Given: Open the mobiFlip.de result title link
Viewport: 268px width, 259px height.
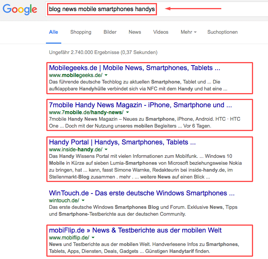Looking at the screenshot, I should click(x=135, y=230).
